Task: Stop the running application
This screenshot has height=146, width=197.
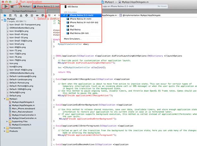Action: coord(12,6)
